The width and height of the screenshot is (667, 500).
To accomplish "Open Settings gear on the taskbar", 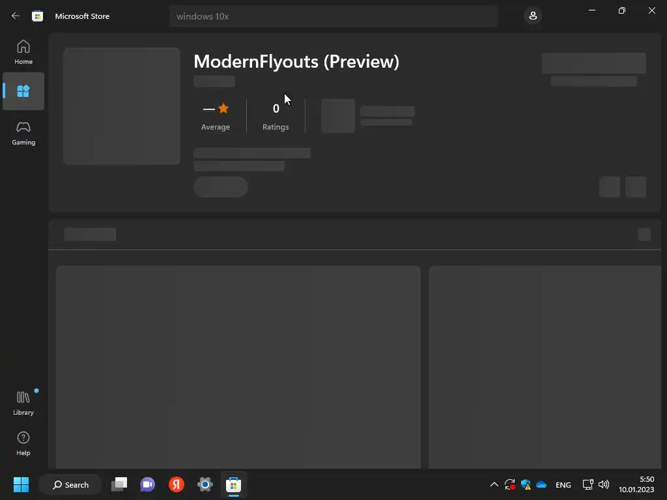I will coord(205,484).
